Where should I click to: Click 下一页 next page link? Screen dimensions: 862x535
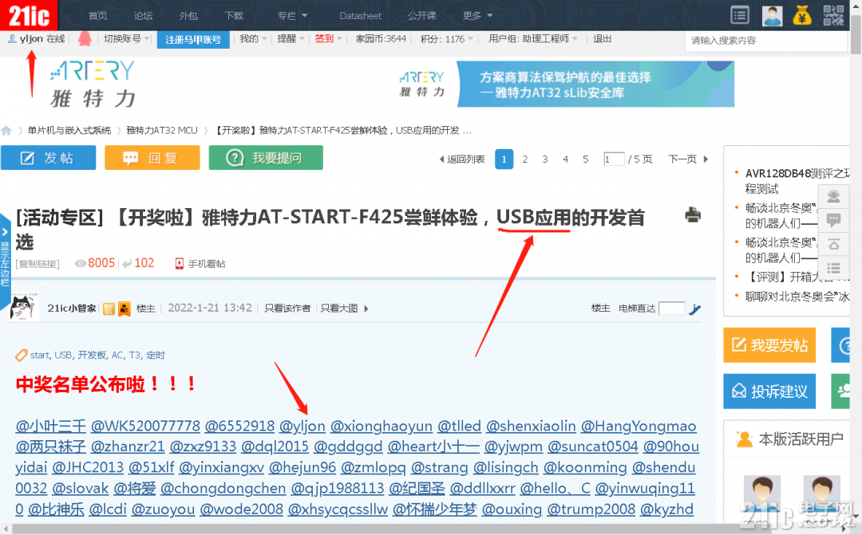[x=688, y=159]
